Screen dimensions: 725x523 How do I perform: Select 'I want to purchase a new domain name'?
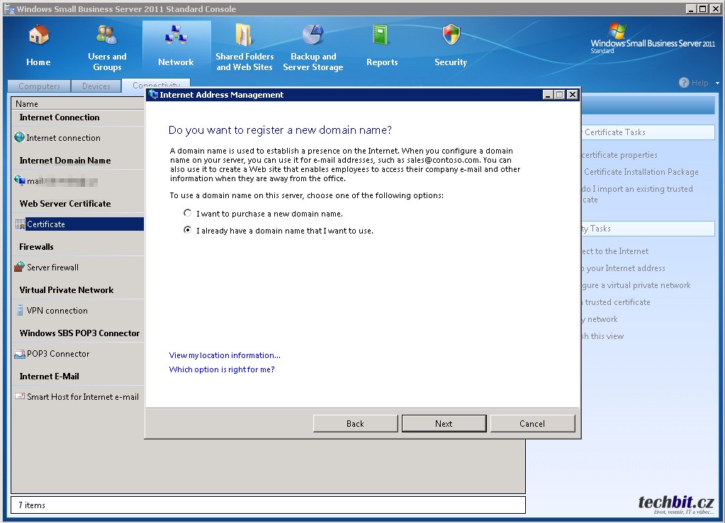pyautogui.click(x=187, y=213)
